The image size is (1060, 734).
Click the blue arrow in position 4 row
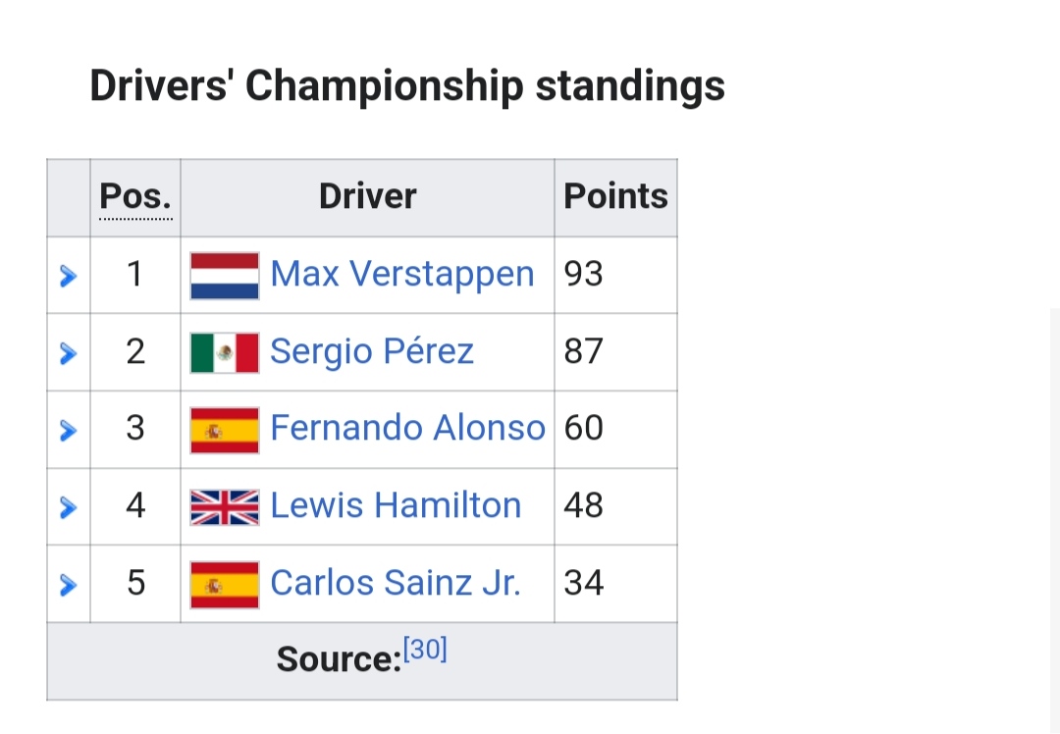point(68,507)
